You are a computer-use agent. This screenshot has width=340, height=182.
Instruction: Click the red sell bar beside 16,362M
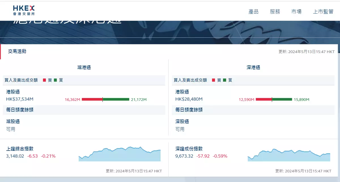click(92, 99)
